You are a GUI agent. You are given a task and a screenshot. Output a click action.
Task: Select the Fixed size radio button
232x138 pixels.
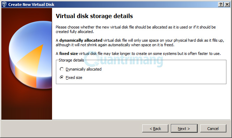coord(62,77)
